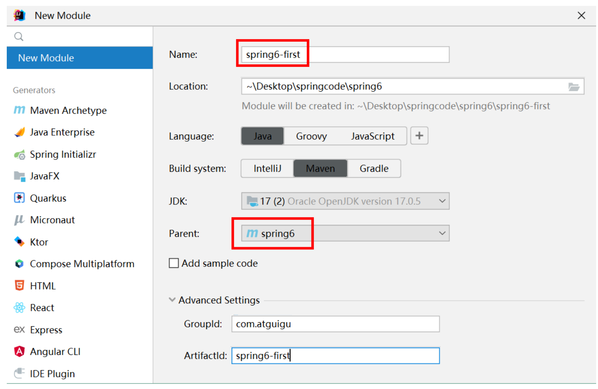Image resolution: width=598 pixels, height=389 pixels.
Task: Click the Angular CLI icon
Action: coord(19,351)
